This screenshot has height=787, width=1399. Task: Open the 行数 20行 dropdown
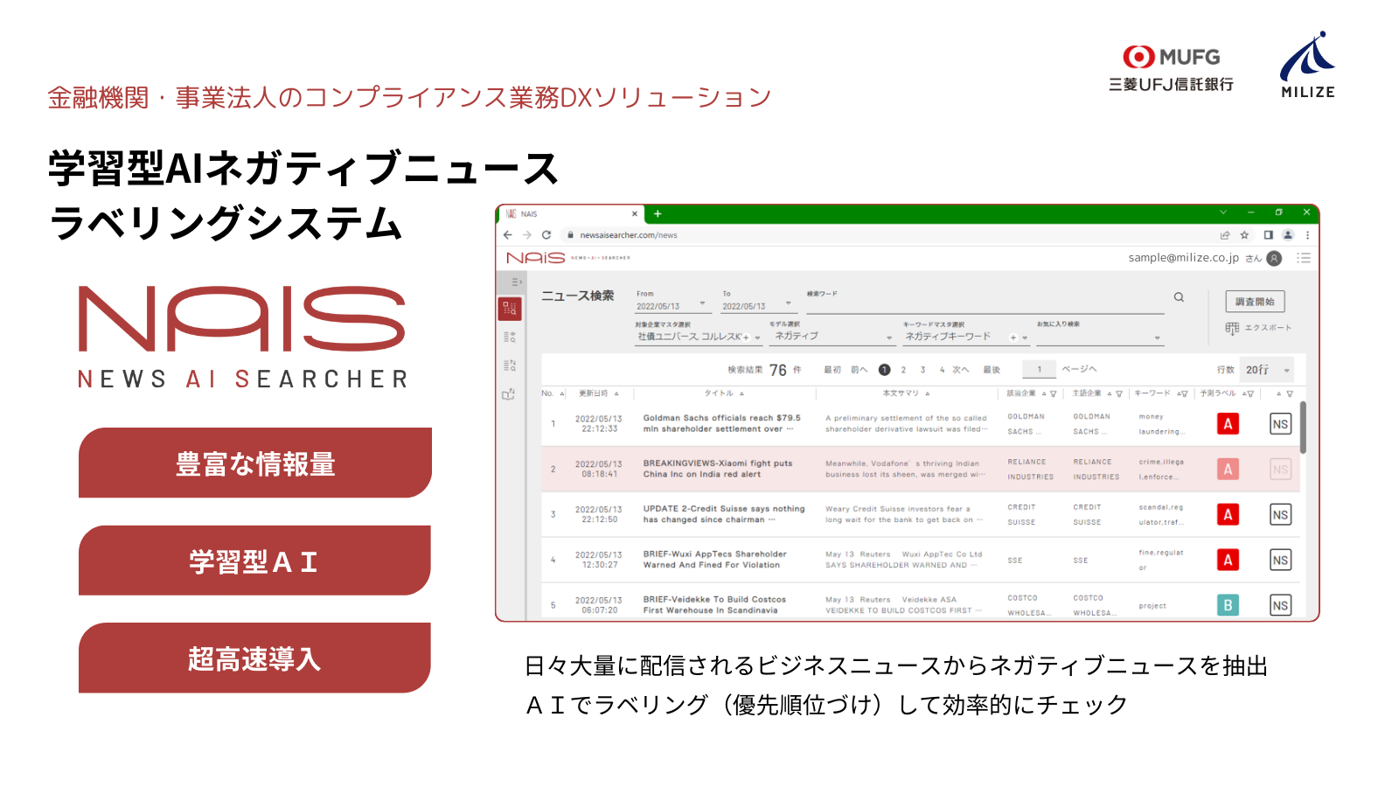coord(1268,370)
